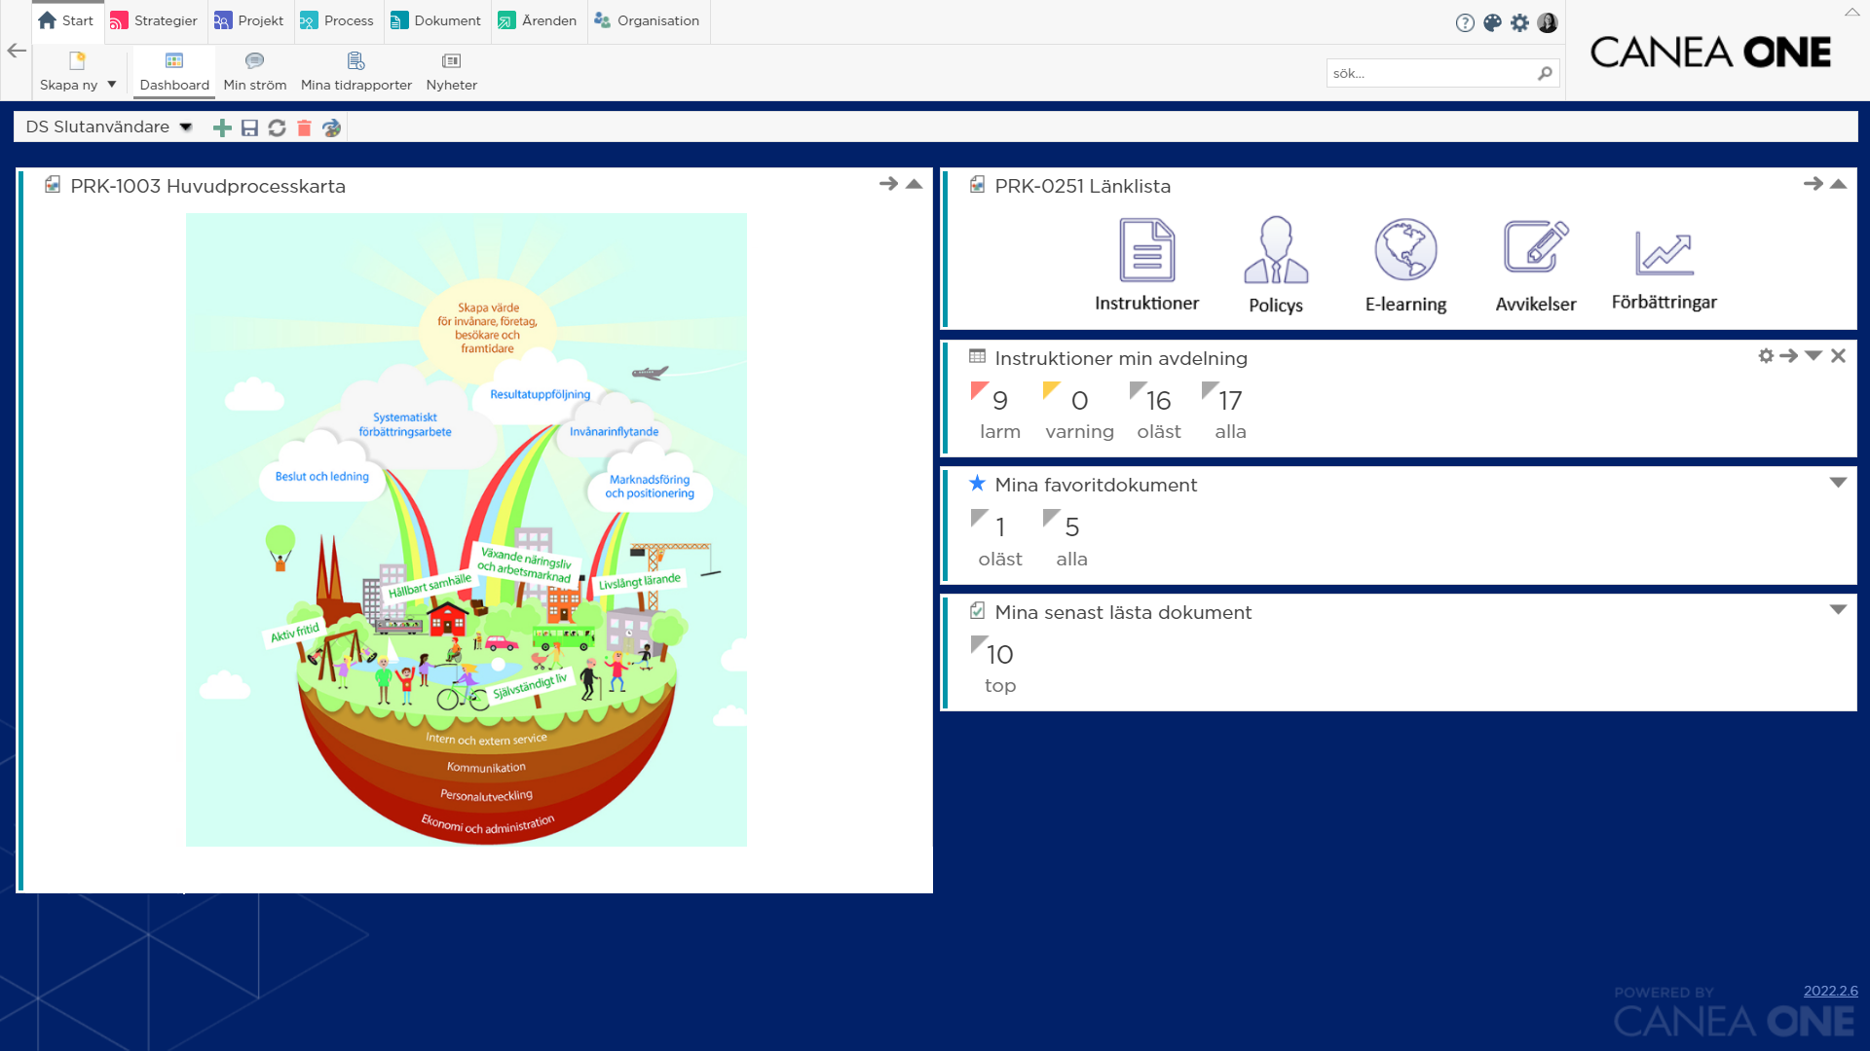Open the Instruktioner link icon

click(1146, 251)
